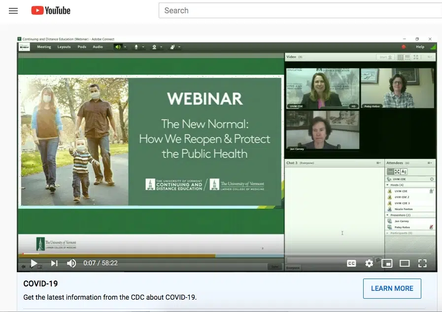The height and width of the screenshot is (312, 442).
Task: Click the muted mic icon beside Patsy Kelso
Action: click(x=431, y=227)
